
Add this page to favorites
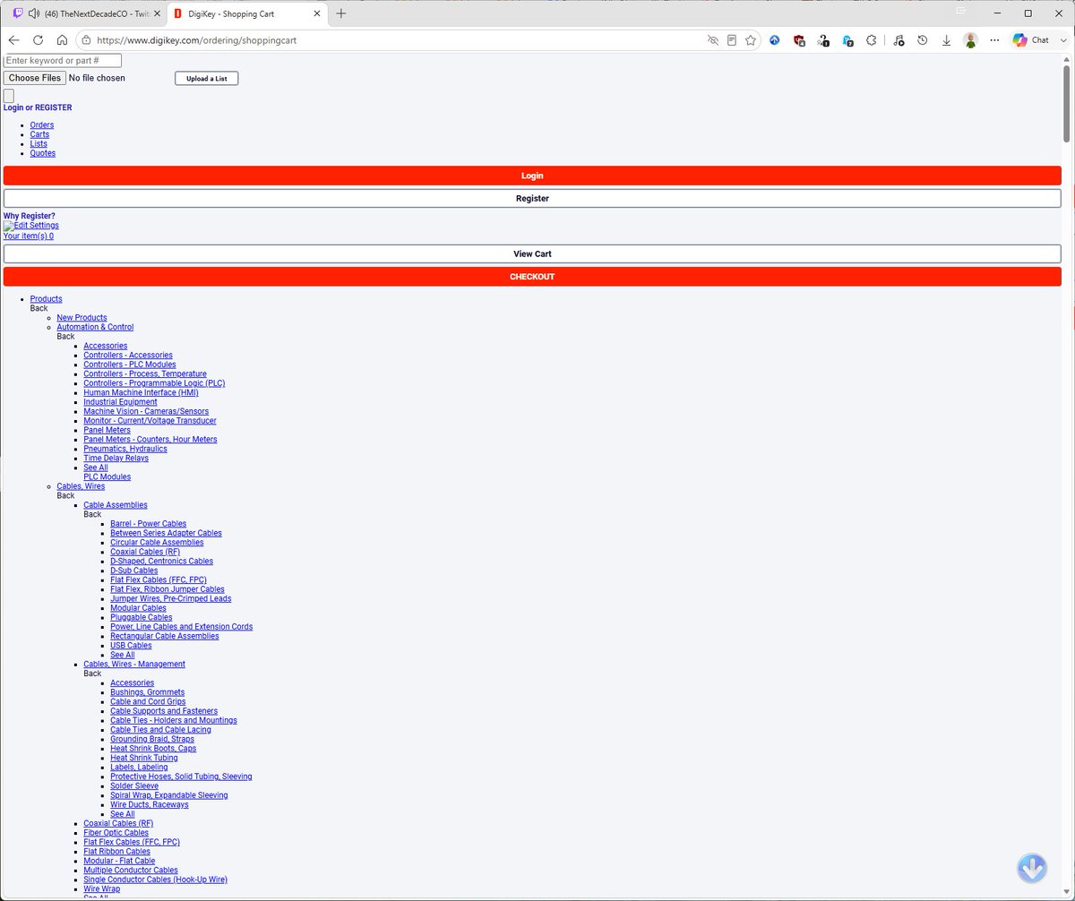click(x=751, y=40)
